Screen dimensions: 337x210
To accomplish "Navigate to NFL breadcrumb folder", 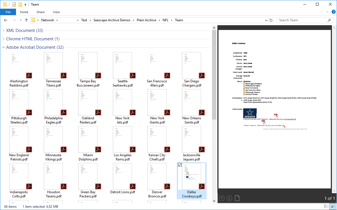I will 165,20.
